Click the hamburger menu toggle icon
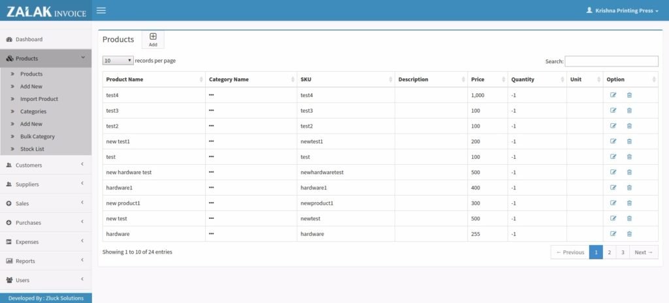This screenshot has height=303, width=669. click(x=101, y=10)
